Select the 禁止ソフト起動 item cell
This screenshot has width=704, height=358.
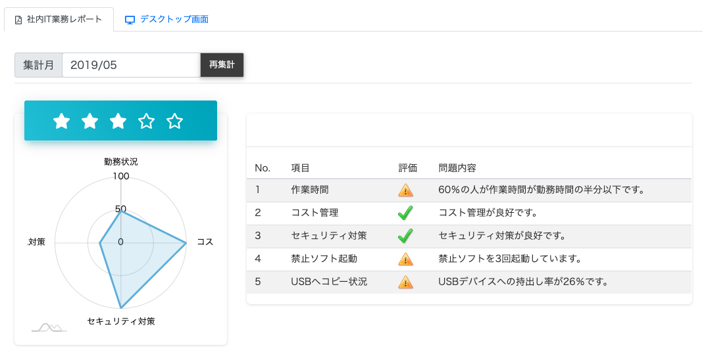point(324,259)
